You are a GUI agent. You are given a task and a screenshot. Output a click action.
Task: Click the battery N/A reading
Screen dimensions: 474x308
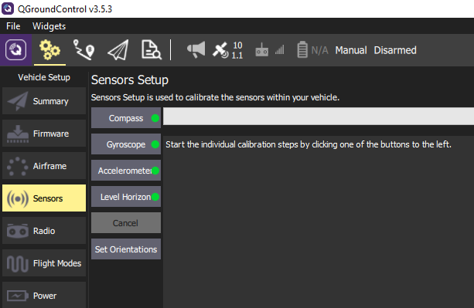pyautogui.click(x=319, y=50)
